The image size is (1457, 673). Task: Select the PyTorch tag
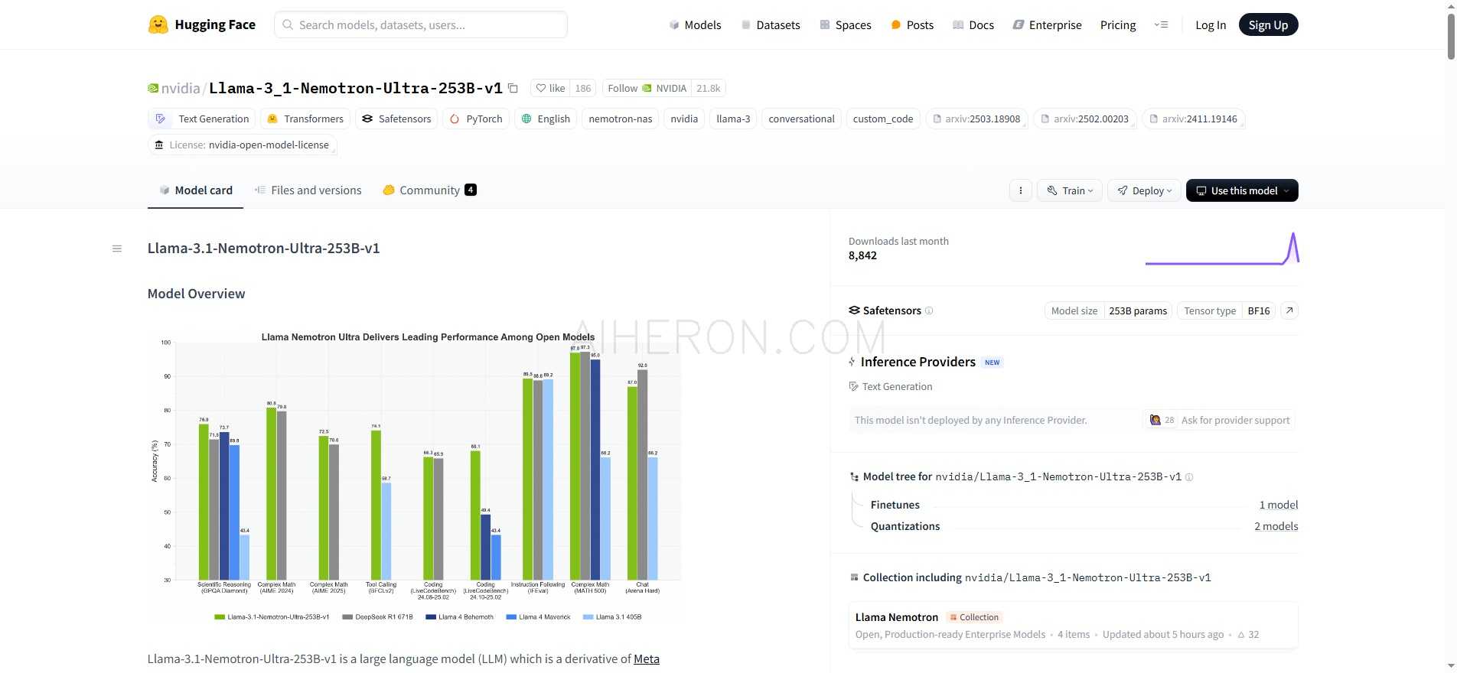(x=476, y=119)
